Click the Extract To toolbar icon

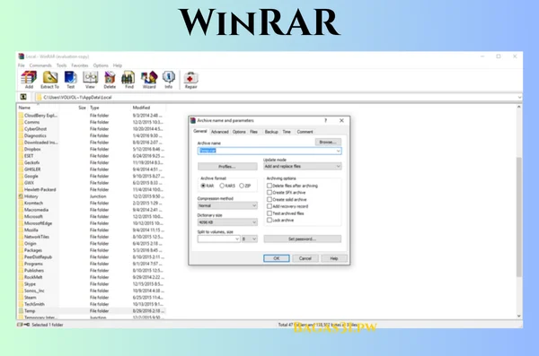(50, 78)
